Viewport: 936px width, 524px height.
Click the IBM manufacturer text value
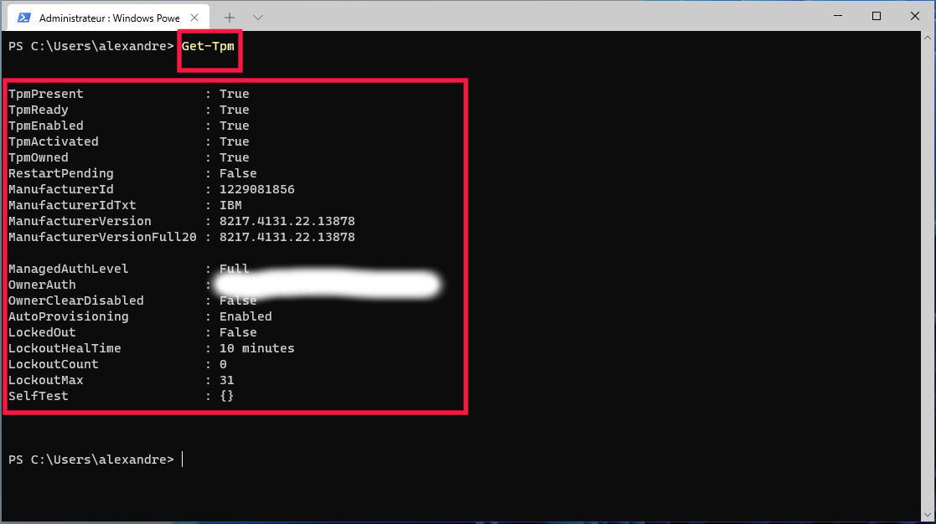[230, 205]
